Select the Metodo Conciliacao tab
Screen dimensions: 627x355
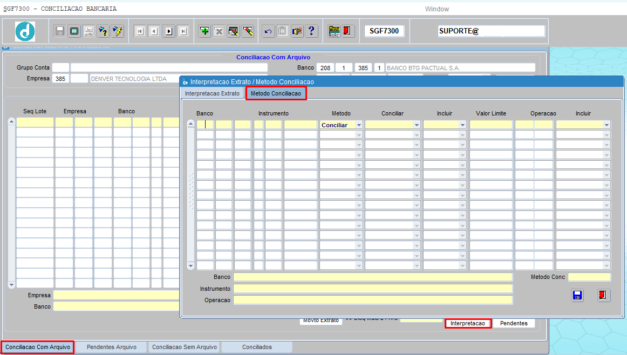click(x=276, y=93)
